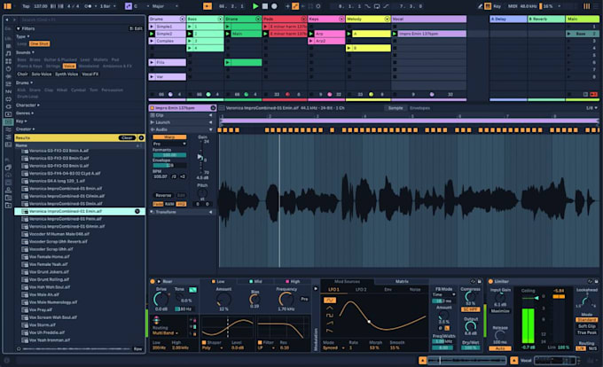
Task: Open the Clips icon in the browser sidebar
Action: click(x=8, y=114)
